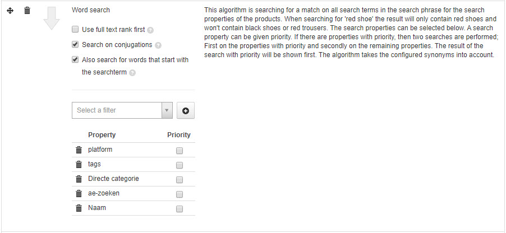The image size is (506, 233).
Task: Remove the platform property row
Action: (79, 150)
